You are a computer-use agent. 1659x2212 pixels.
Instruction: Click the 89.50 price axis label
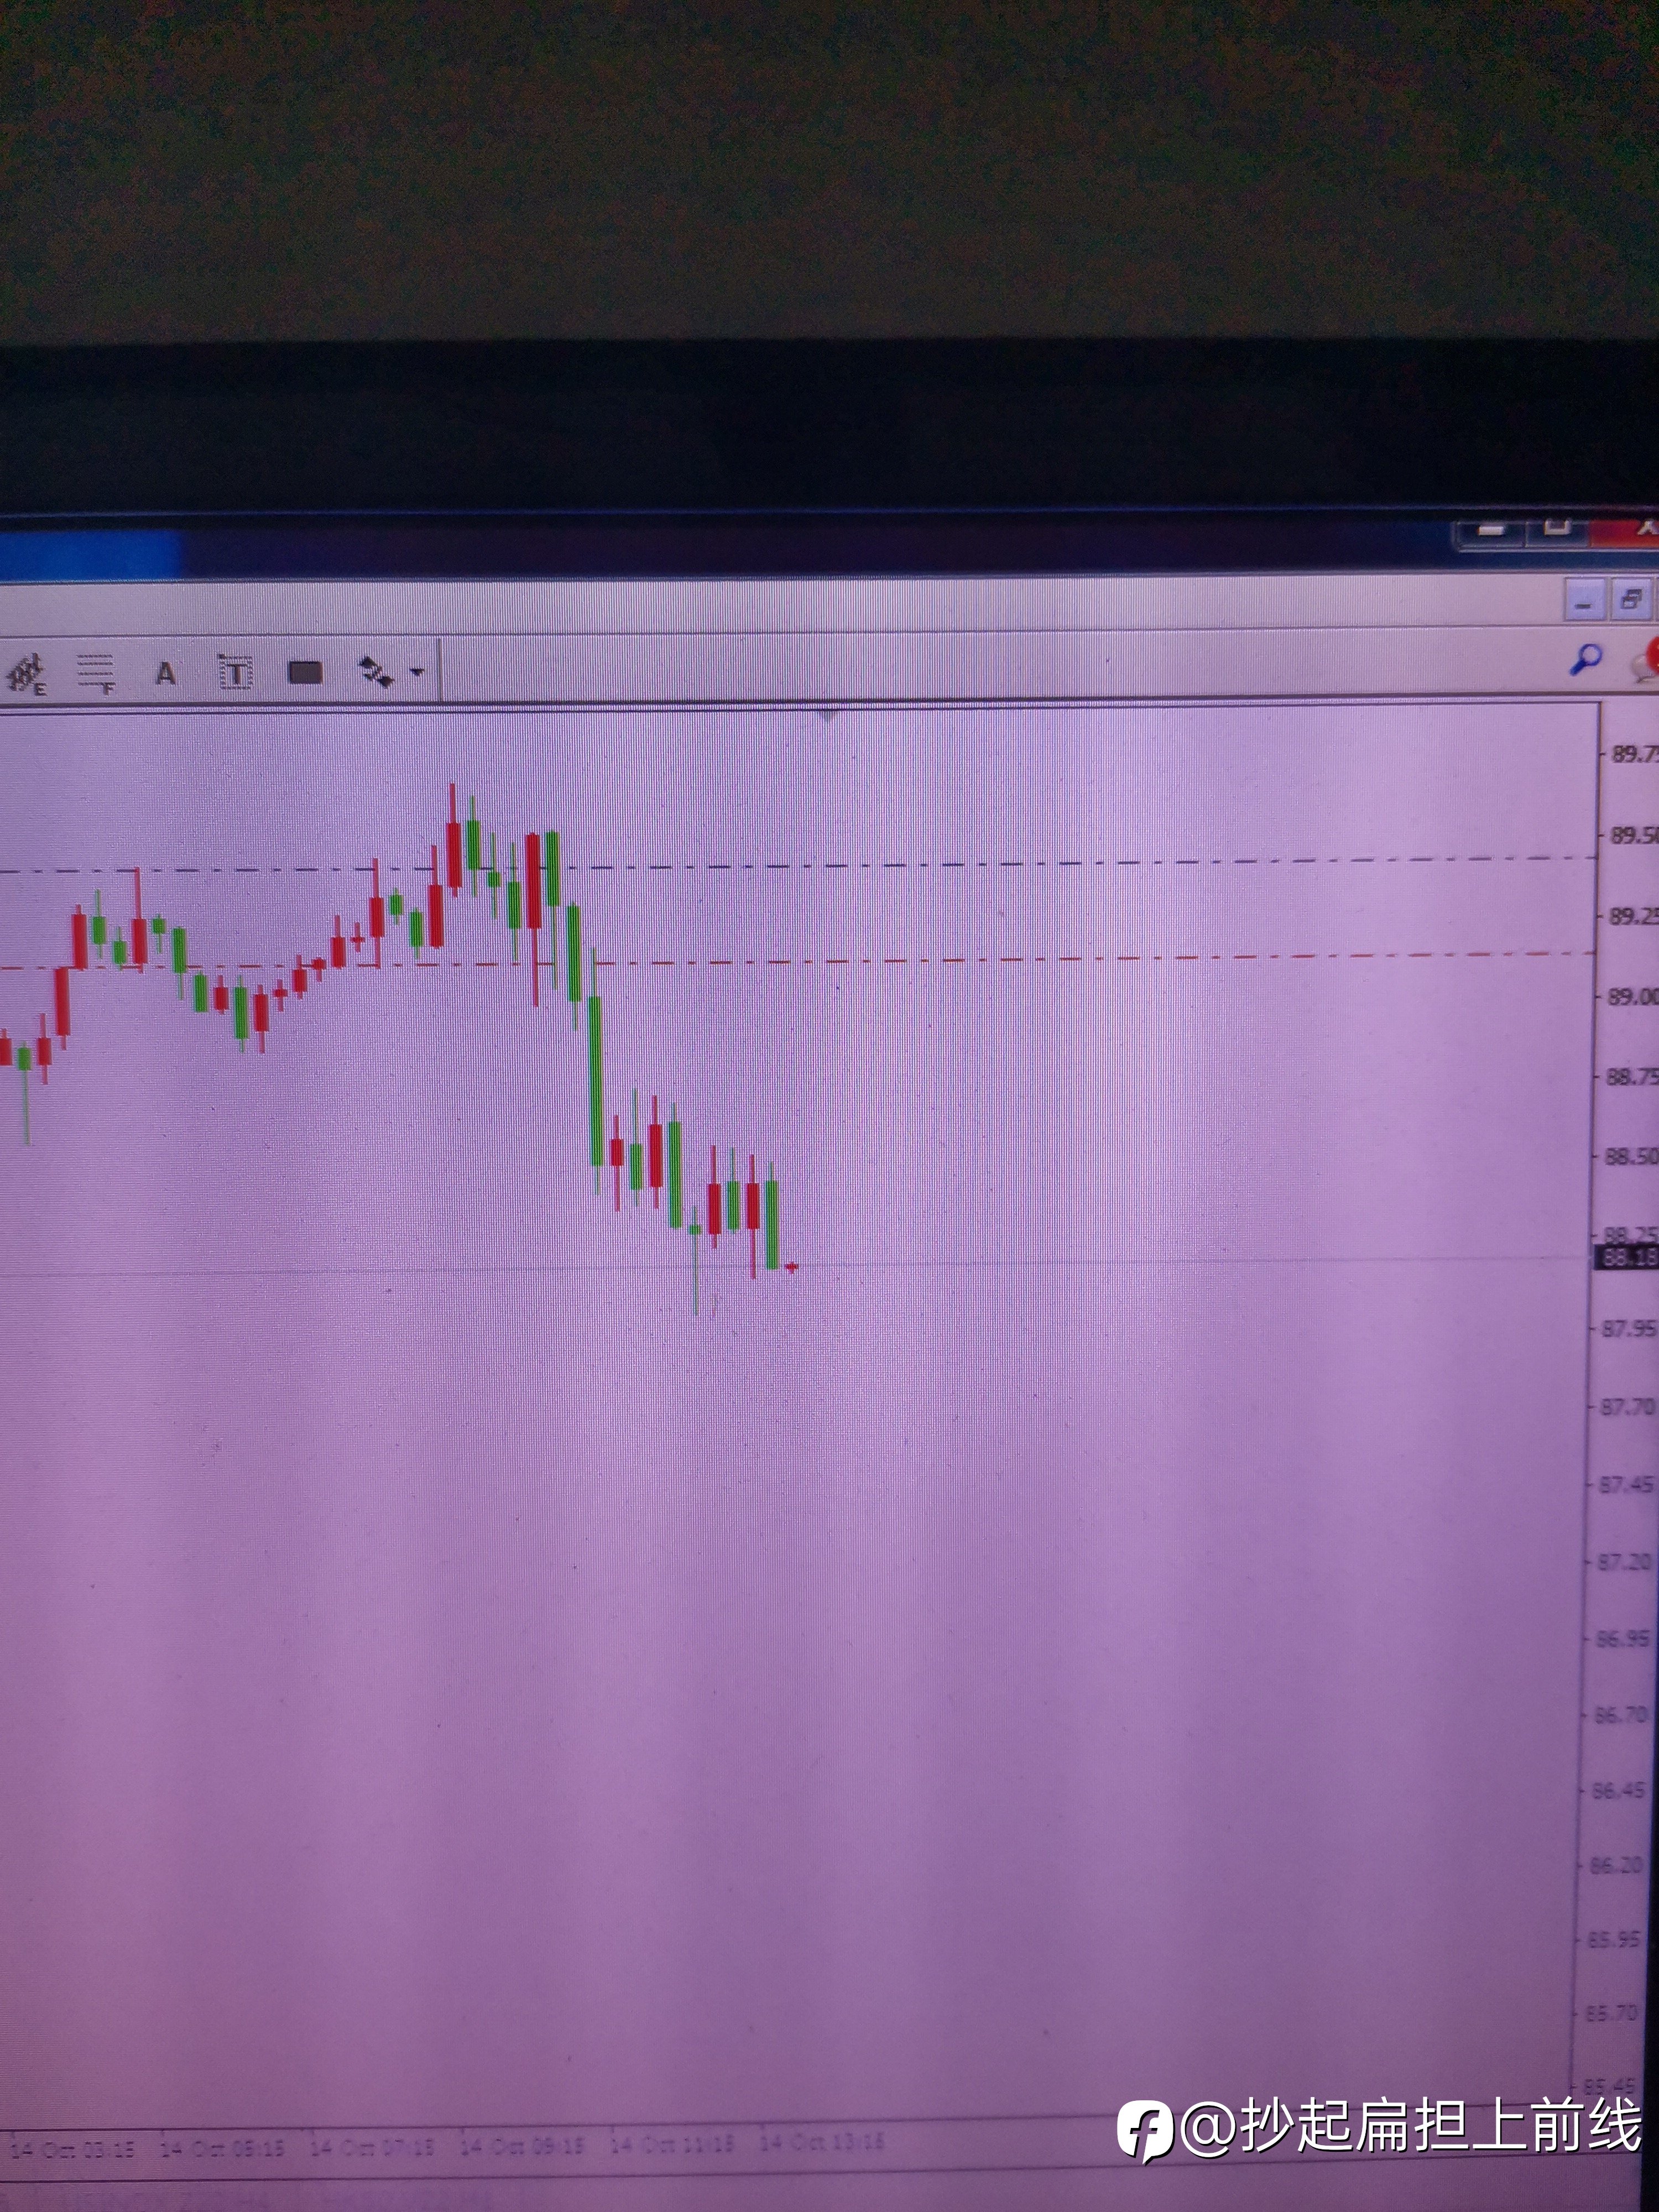pyautogui.click(x=1634, y=835)
